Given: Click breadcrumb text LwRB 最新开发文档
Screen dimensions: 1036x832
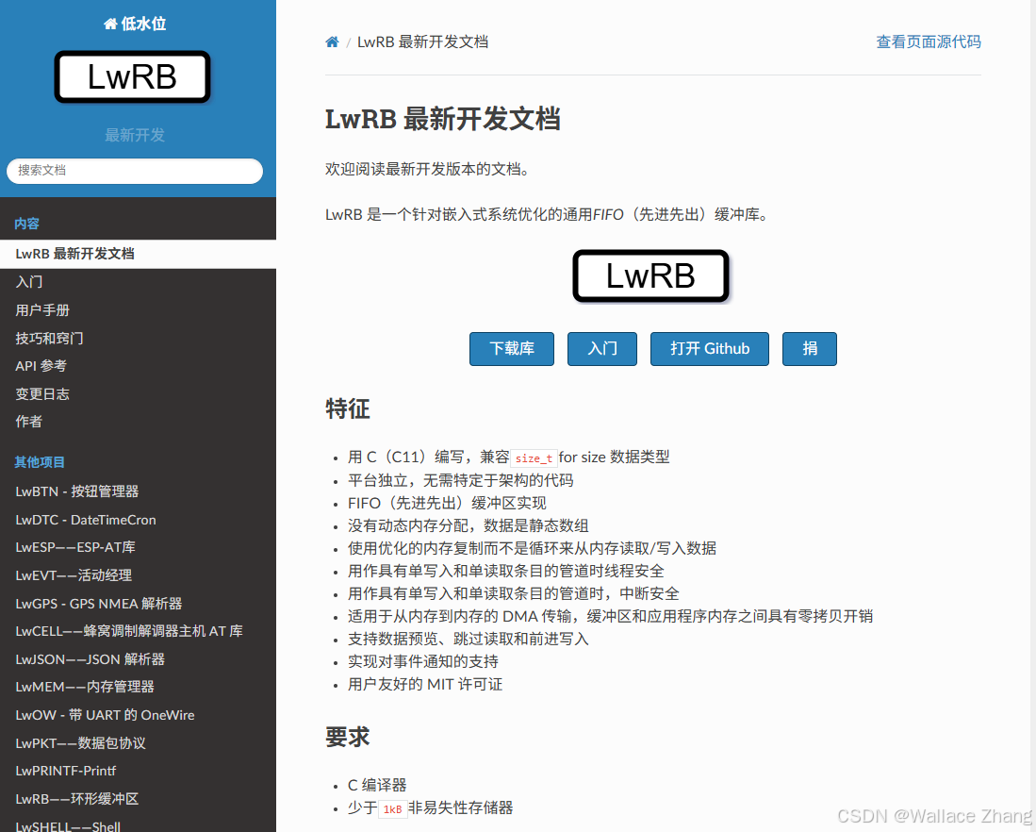Looking at the screenshot, I should [x=423, y=42].
